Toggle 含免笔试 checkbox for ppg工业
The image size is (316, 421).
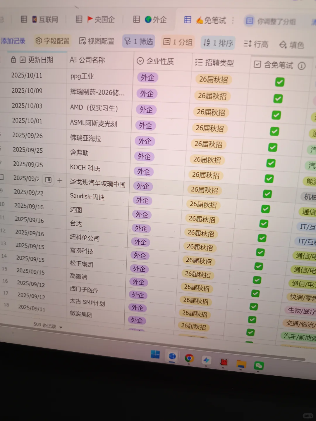tap(280, 82)
